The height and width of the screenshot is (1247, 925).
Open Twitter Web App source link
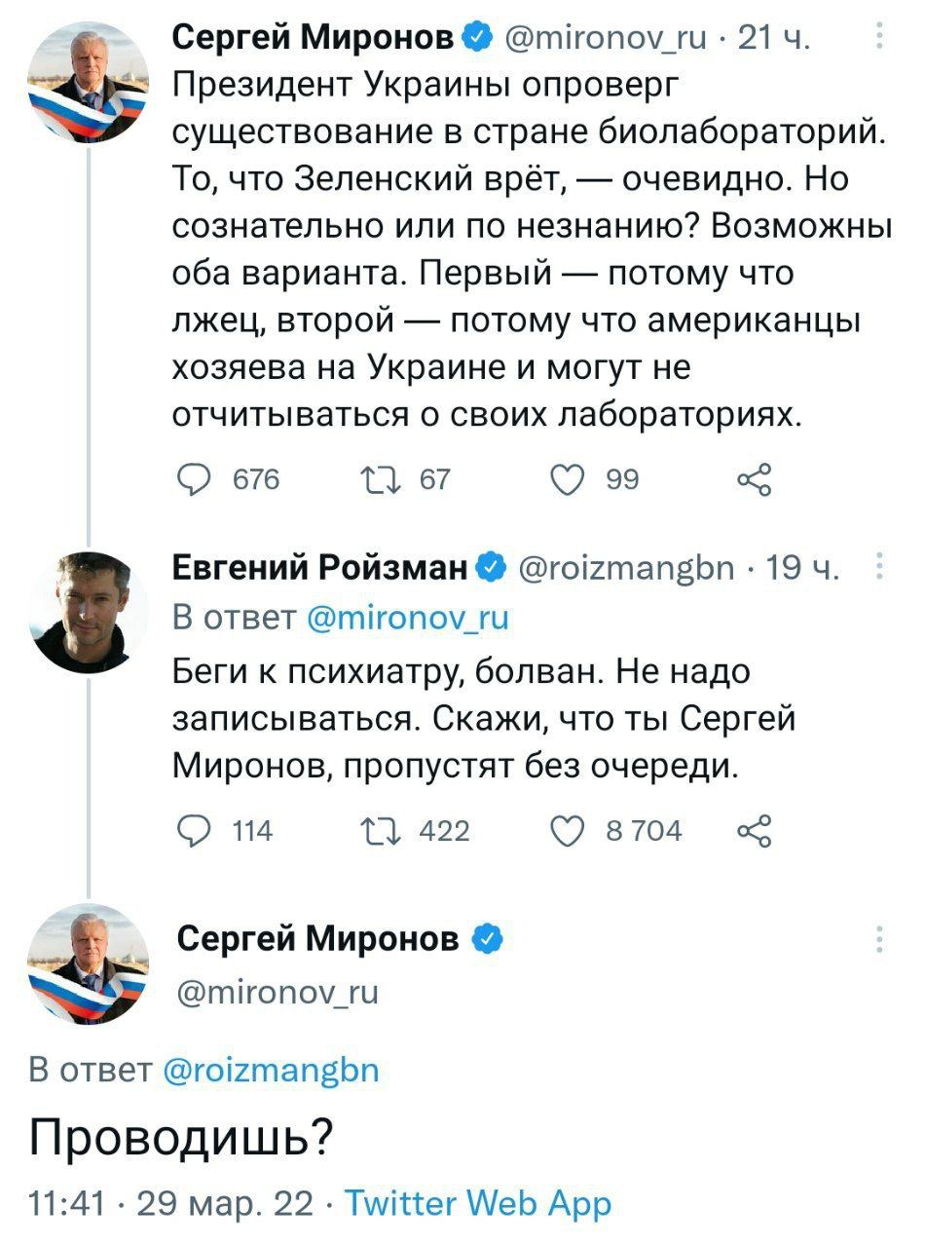pos(478,1203)
